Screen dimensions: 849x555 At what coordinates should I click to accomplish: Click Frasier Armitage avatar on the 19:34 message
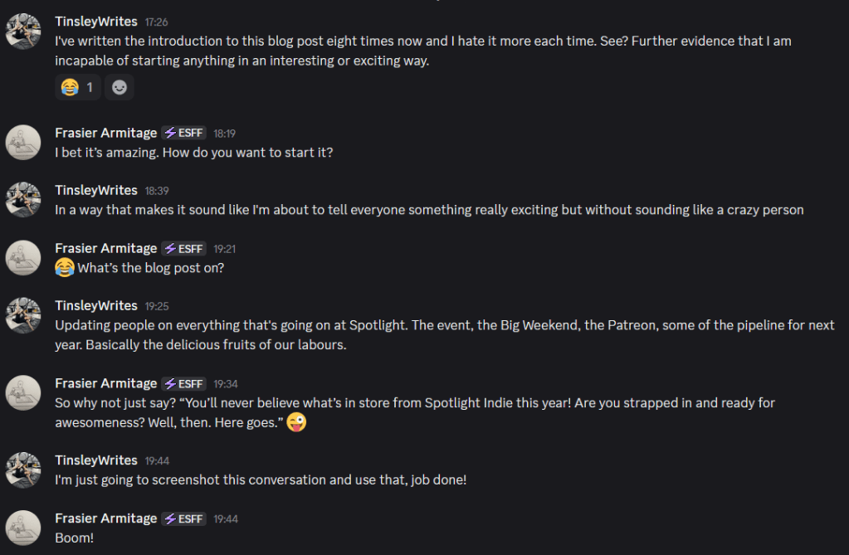[23, 392]
